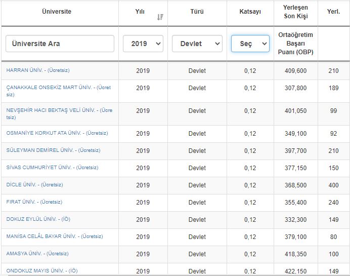This screenshot has height=276, width=350.
Task: Select the 332,300 score cell
Action: [296, 220]
